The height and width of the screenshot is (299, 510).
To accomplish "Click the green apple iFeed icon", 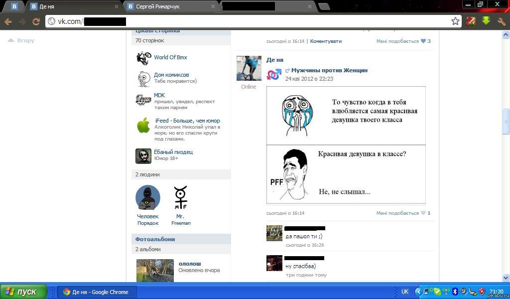I will click(143, 126).
